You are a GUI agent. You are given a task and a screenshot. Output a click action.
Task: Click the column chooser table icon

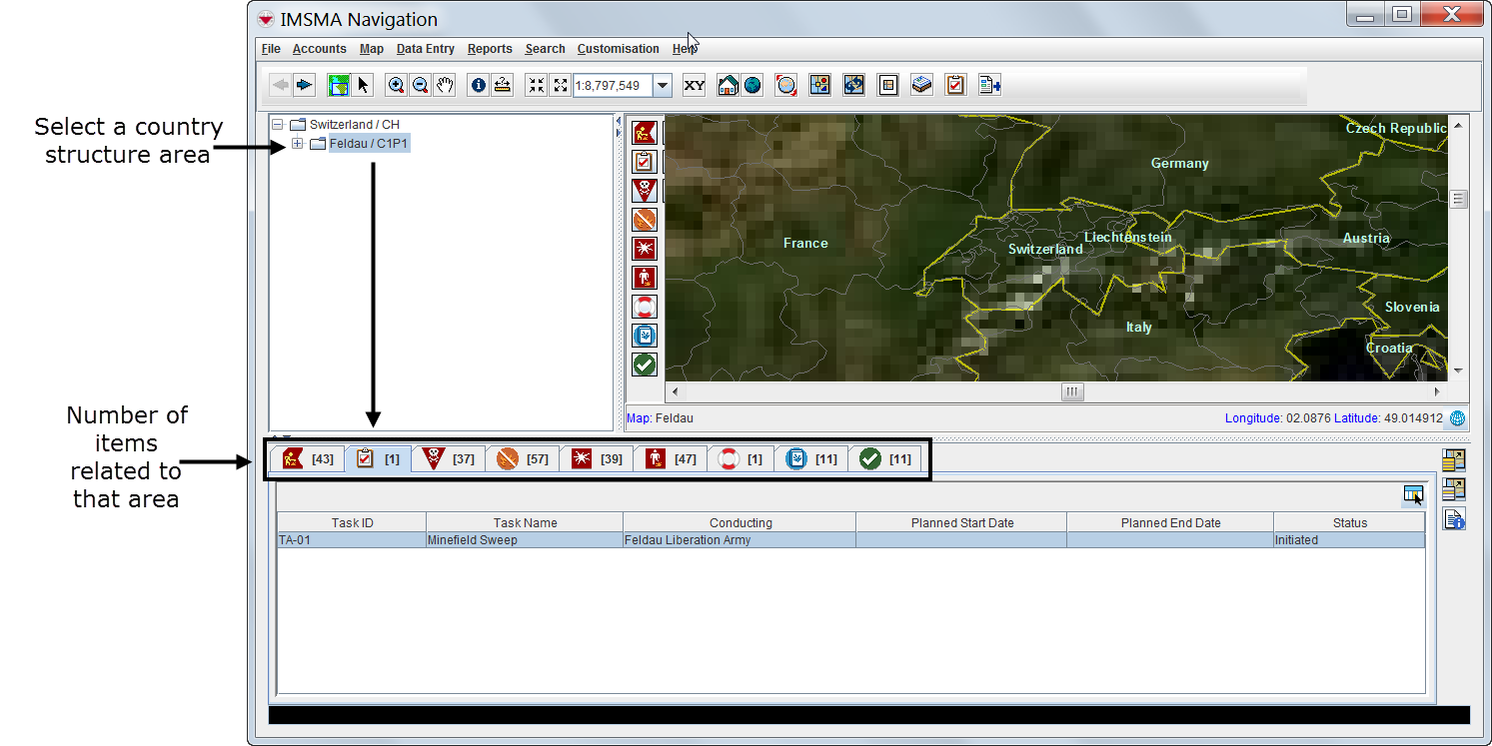pyautogui.click(x=1412, y=496)
